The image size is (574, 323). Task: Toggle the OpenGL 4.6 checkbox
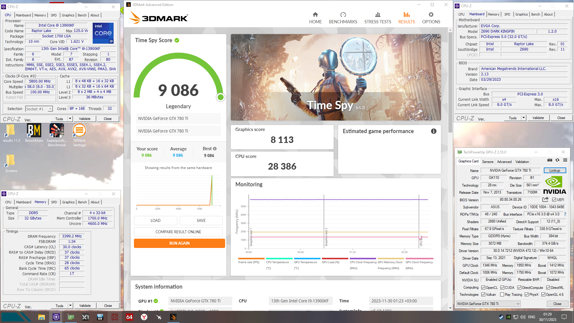[x=543, y=295]
